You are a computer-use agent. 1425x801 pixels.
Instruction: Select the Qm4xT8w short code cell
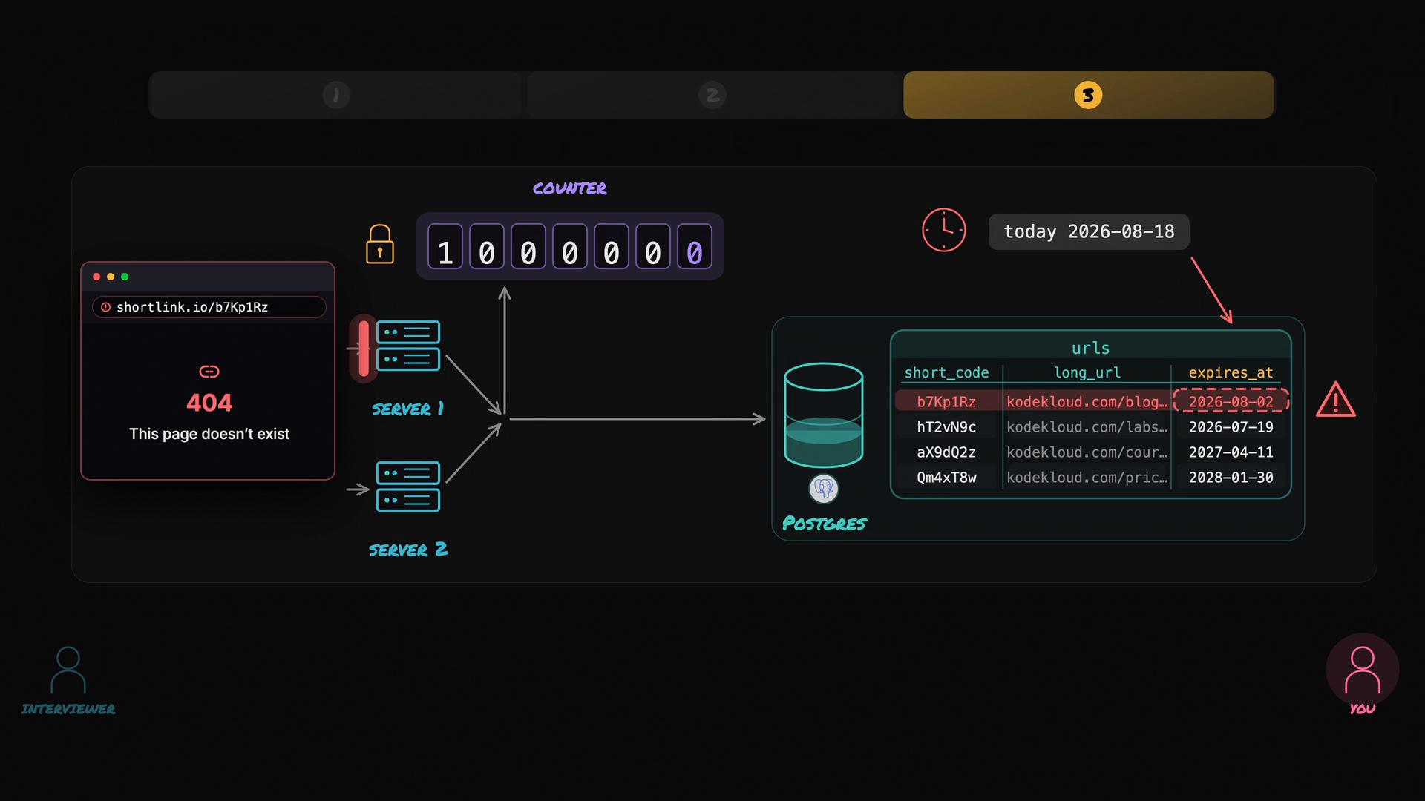pos(946,477)
